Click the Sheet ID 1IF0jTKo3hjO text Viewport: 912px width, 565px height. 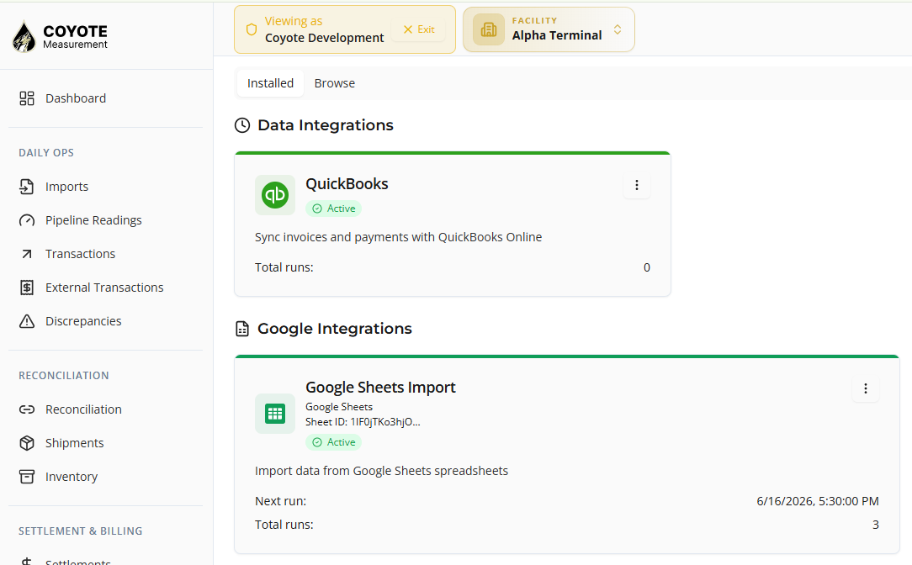[363, 422]
